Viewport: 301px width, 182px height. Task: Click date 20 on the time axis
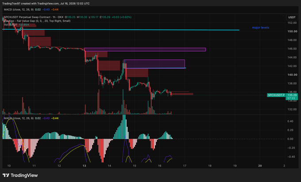(260, 166)
